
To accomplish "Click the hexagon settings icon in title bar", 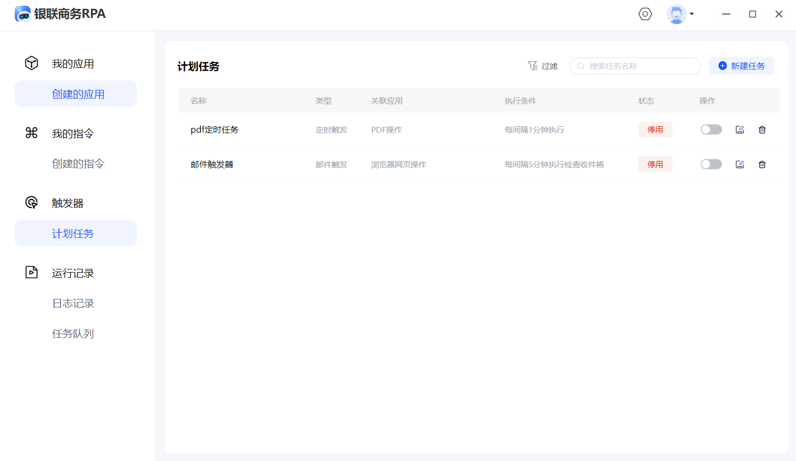I will (x=645, y=14).
